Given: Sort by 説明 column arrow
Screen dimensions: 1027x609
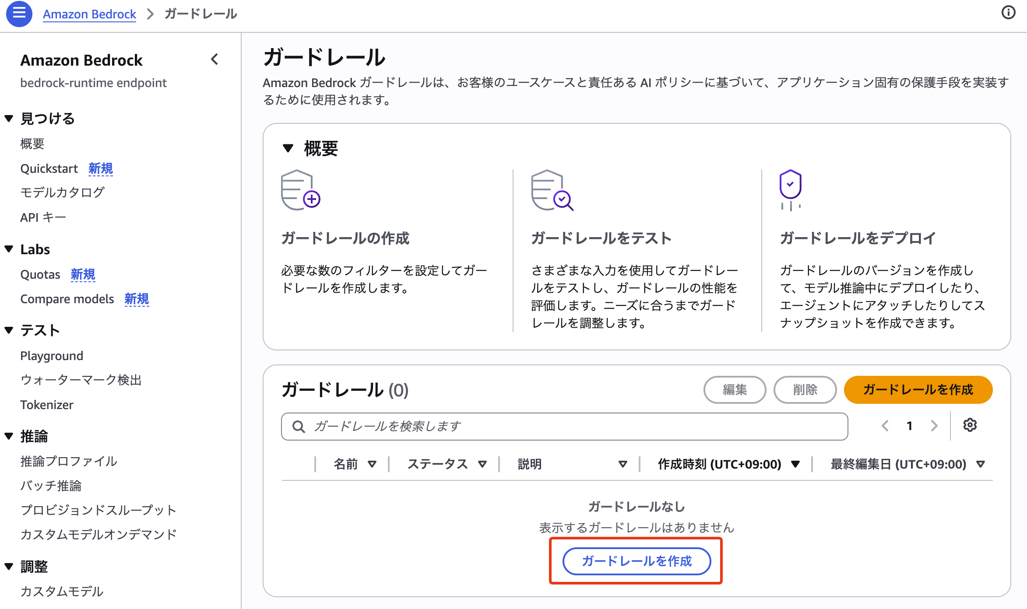Looking at the screenshot, I should tap(623, 464).
